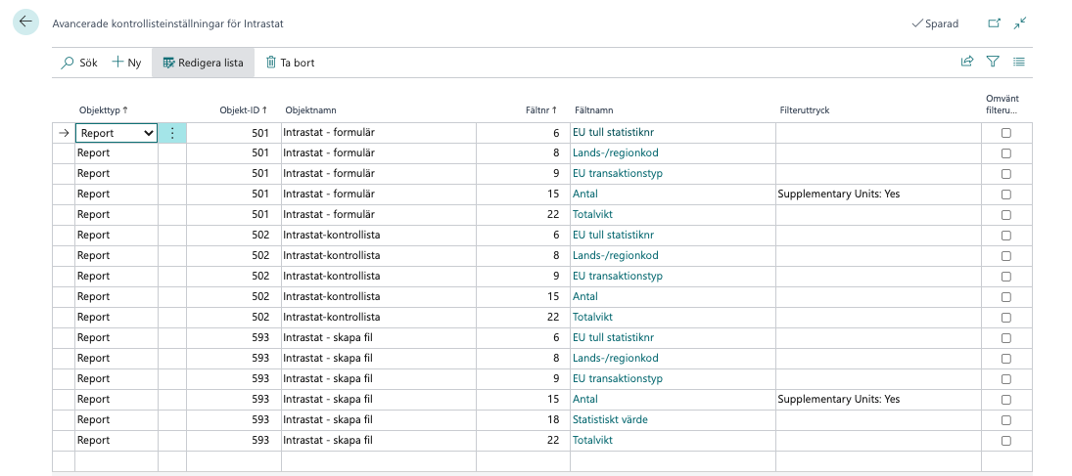Expand the Objekttyp Report dropdown
The image size is (1072, 476).
pos(148,133)
